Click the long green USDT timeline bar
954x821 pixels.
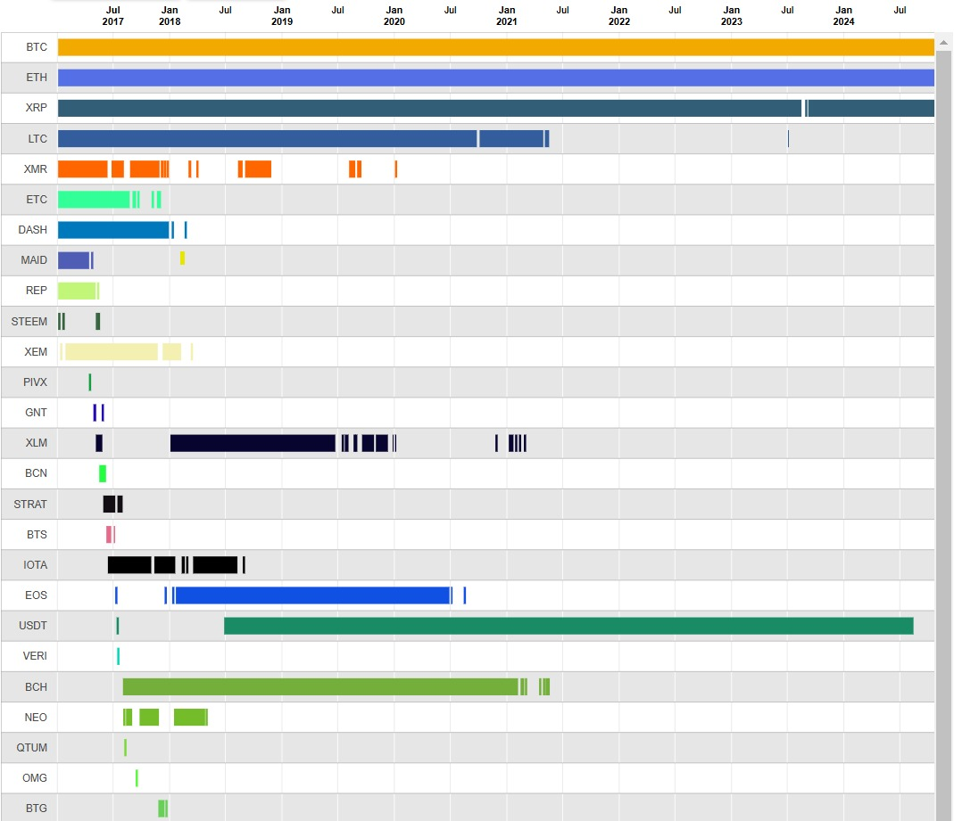pos(568,626)
